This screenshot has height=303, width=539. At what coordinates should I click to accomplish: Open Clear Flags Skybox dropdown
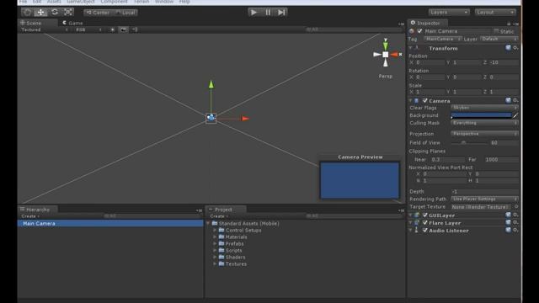tap(484, 108)
